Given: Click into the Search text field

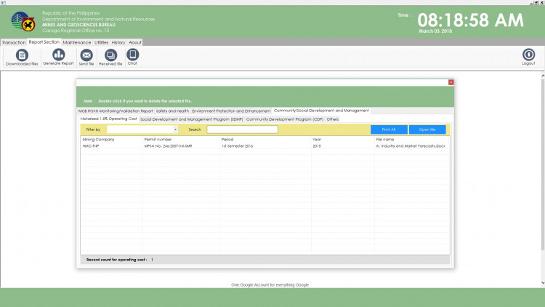Looking at the screenshot, I should (x=242, y=129).
